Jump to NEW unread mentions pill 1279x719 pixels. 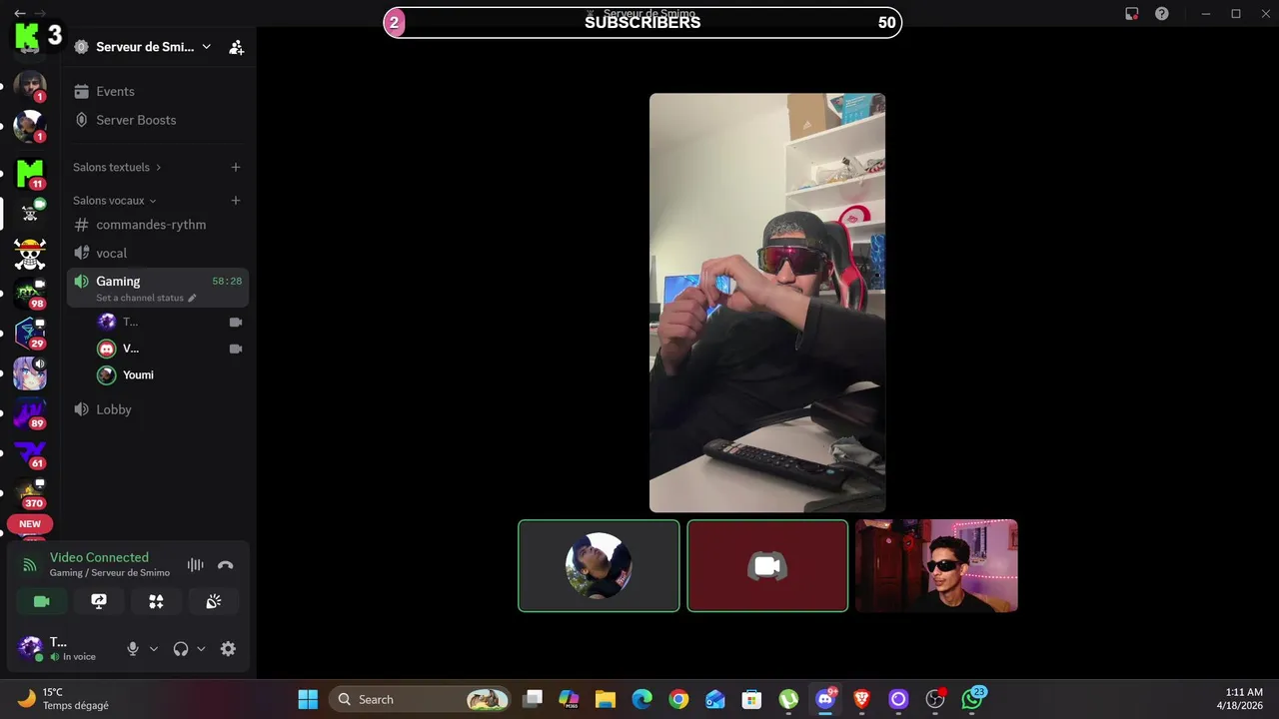(30, 524)
